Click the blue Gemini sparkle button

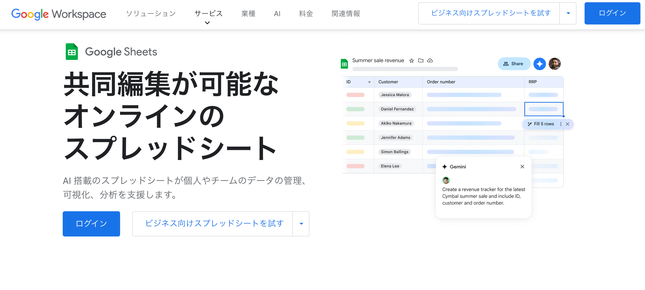point(540,64)
